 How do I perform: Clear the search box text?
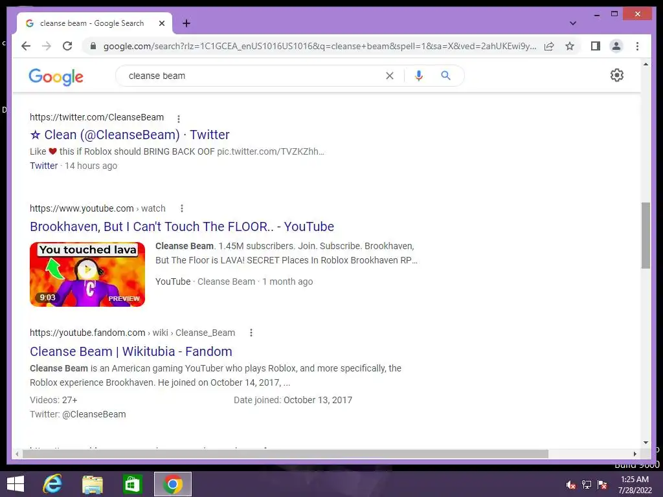tap(389, 76)
